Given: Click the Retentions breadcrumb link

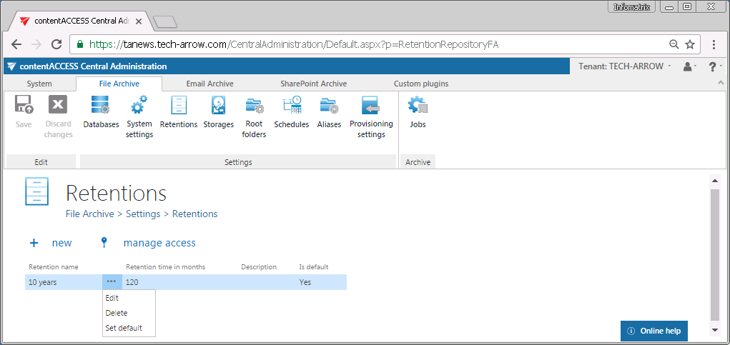Looking at the screenshot, I should point(194,214).
